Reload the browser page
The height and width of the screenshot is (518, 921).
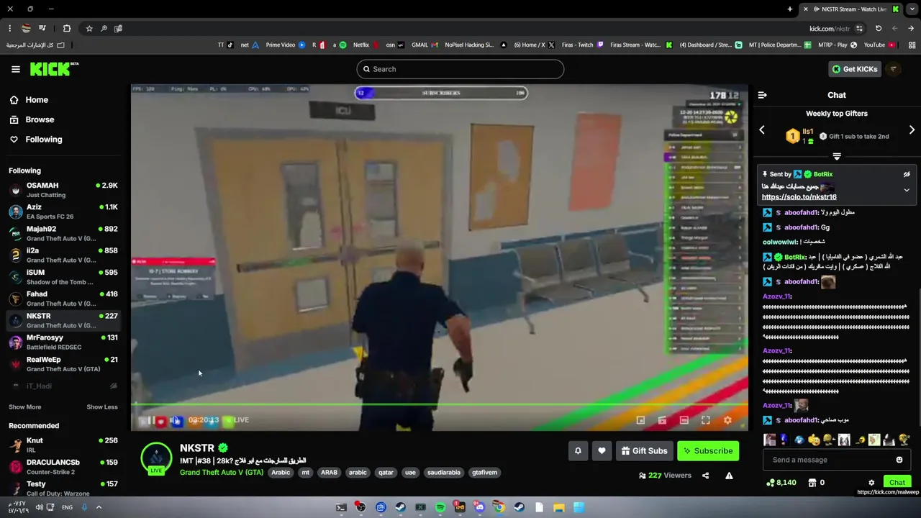click(x=879, y=29)
